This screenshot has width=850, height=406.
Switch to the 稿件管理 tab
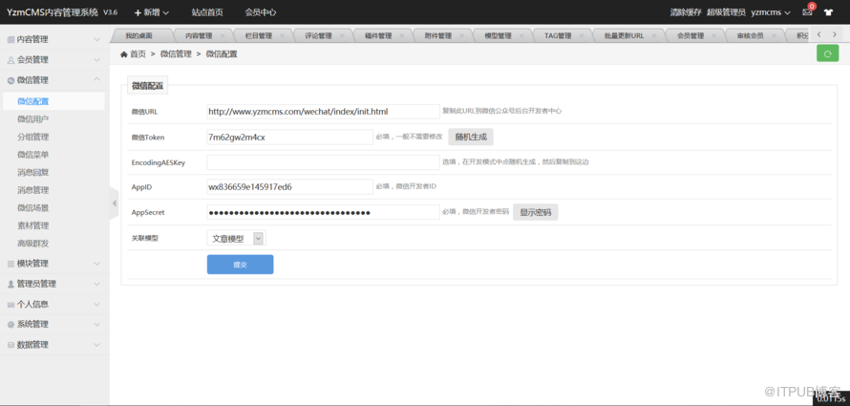pos(378,35)
